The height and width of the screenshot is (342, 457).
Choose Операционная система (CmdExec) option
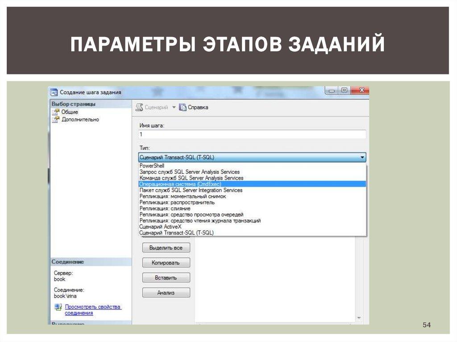pyautogui.click(x=180, y=184)
